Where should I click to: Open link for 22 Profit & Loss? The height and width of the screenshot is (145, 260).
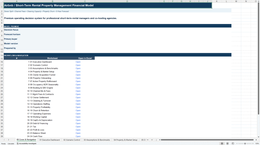tap(78, 130)
